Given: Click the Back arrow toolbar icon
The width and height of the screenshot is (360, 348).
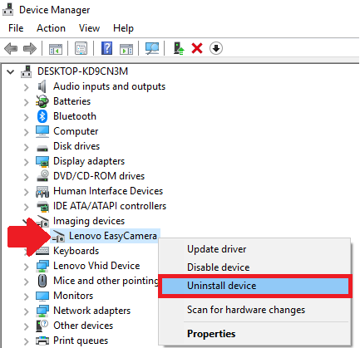Looking at the screenshot, I should pyautogui.click(x=11, y=49).
